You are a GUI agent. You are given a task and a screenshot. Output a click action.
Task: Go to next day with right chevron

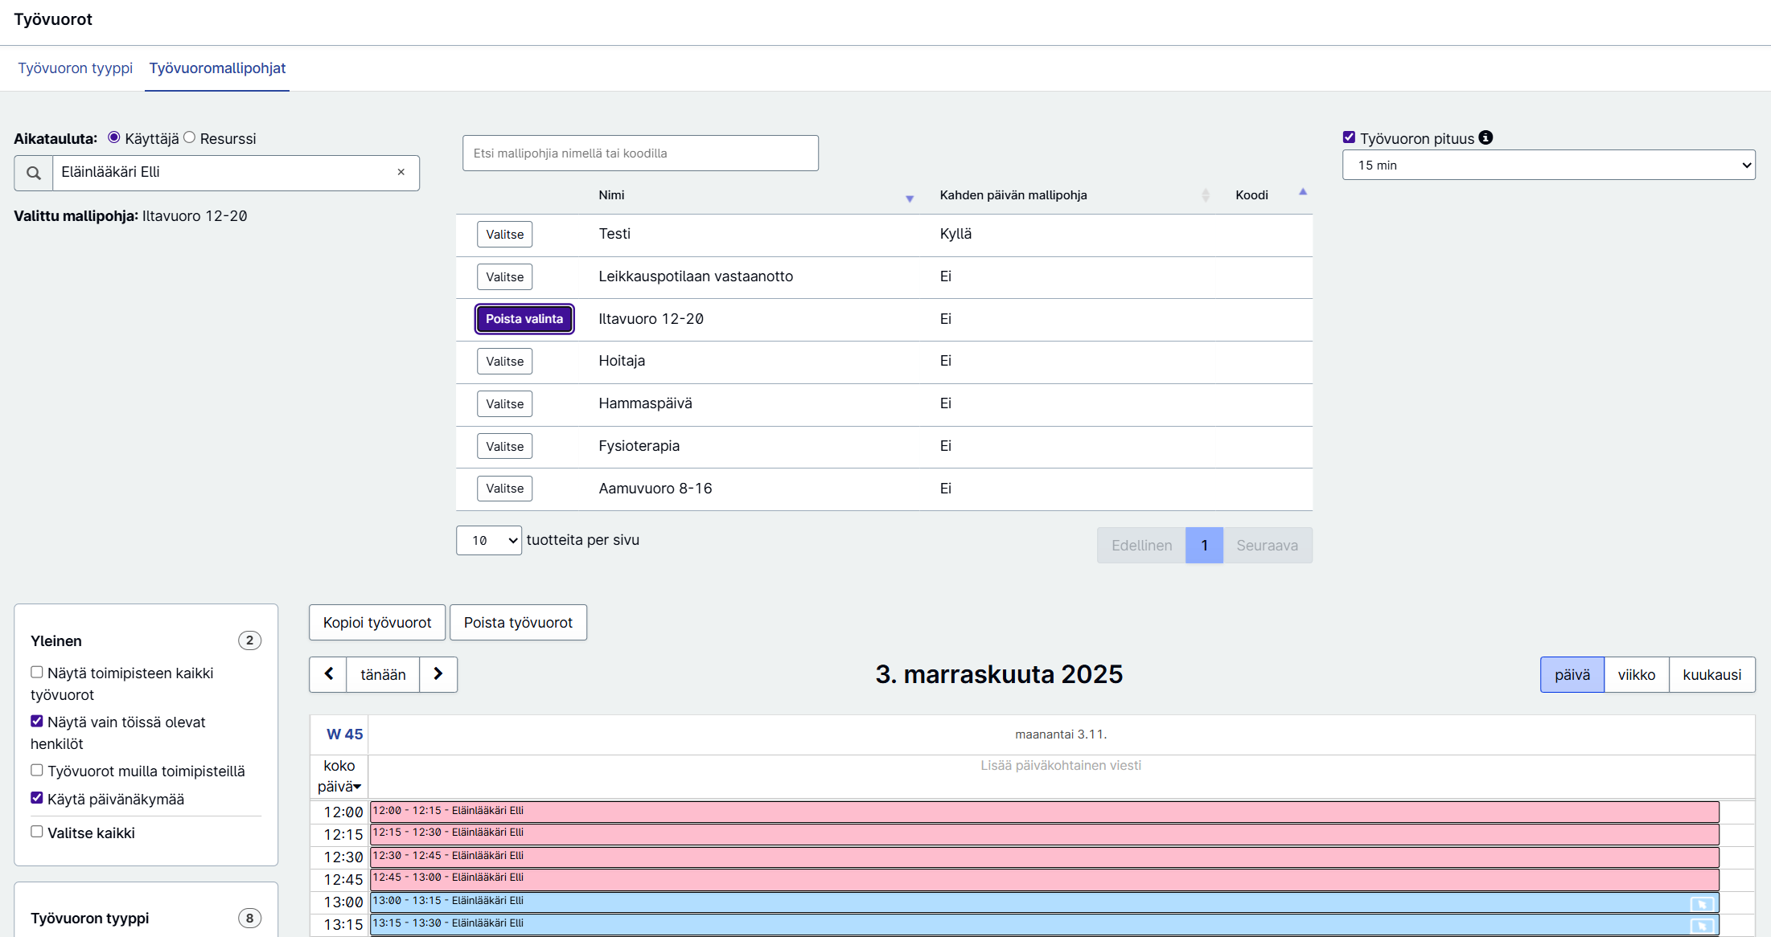click(x=438, y=674)
